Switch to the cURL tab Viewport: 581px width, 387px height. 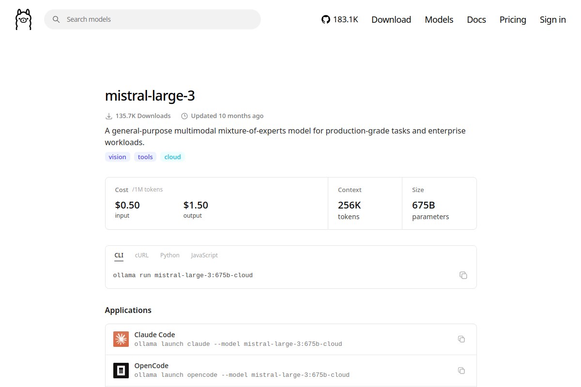(x=142, y=255)
